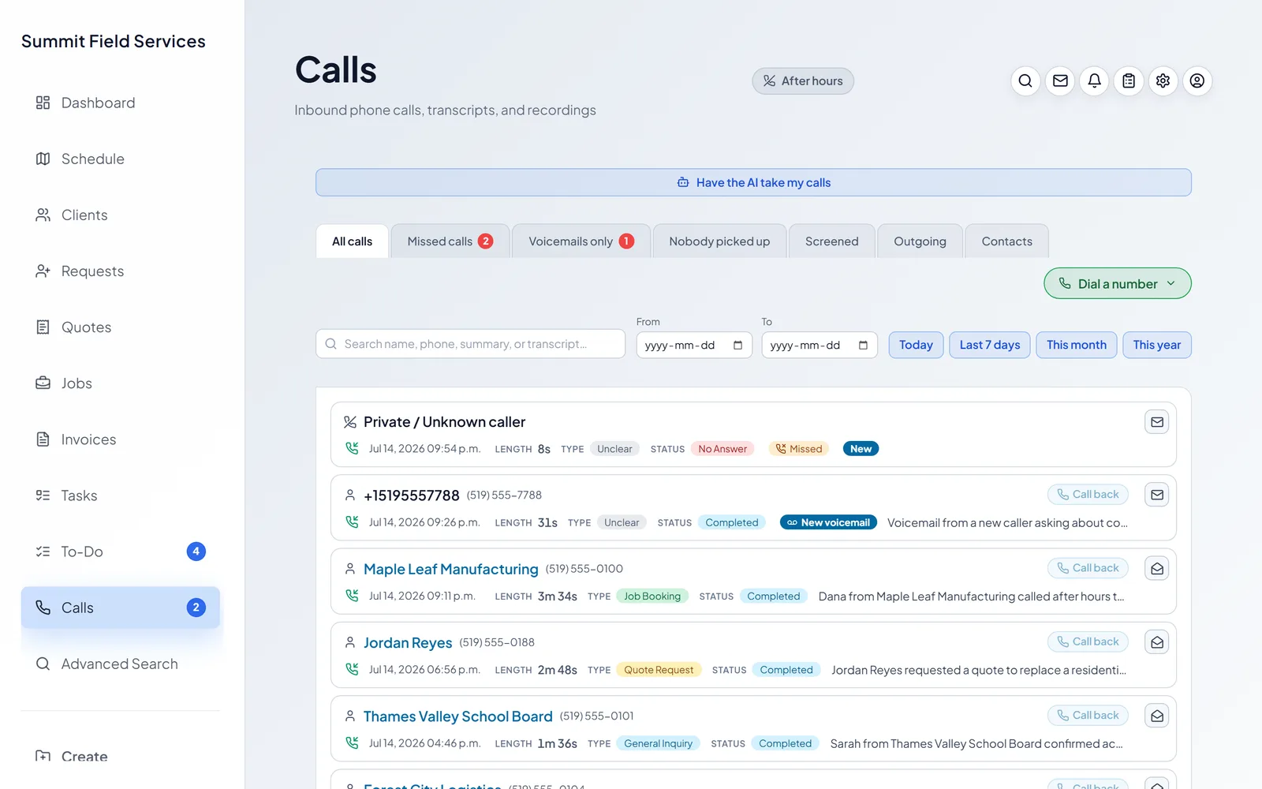Click the From date field
The height and width of the screenshot is (789, 1262).
point(694,345)
